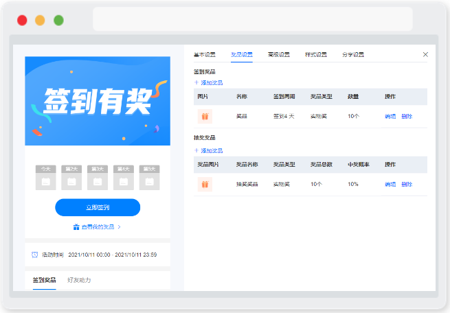Viewport: 450px width, 313px height.
Task: Click the 立即签到 button
Action: coord(98,207)
